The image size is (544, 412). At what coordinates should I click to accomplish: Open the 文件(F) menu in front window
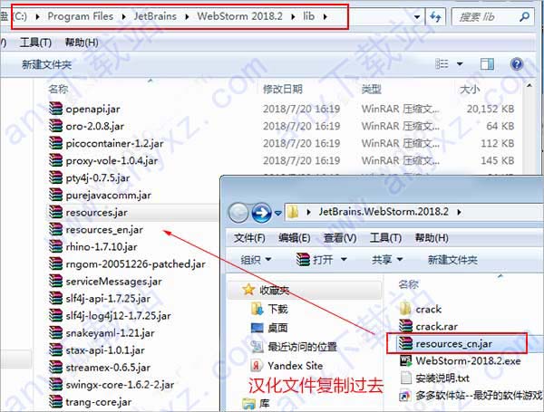(x=249, y=238)
